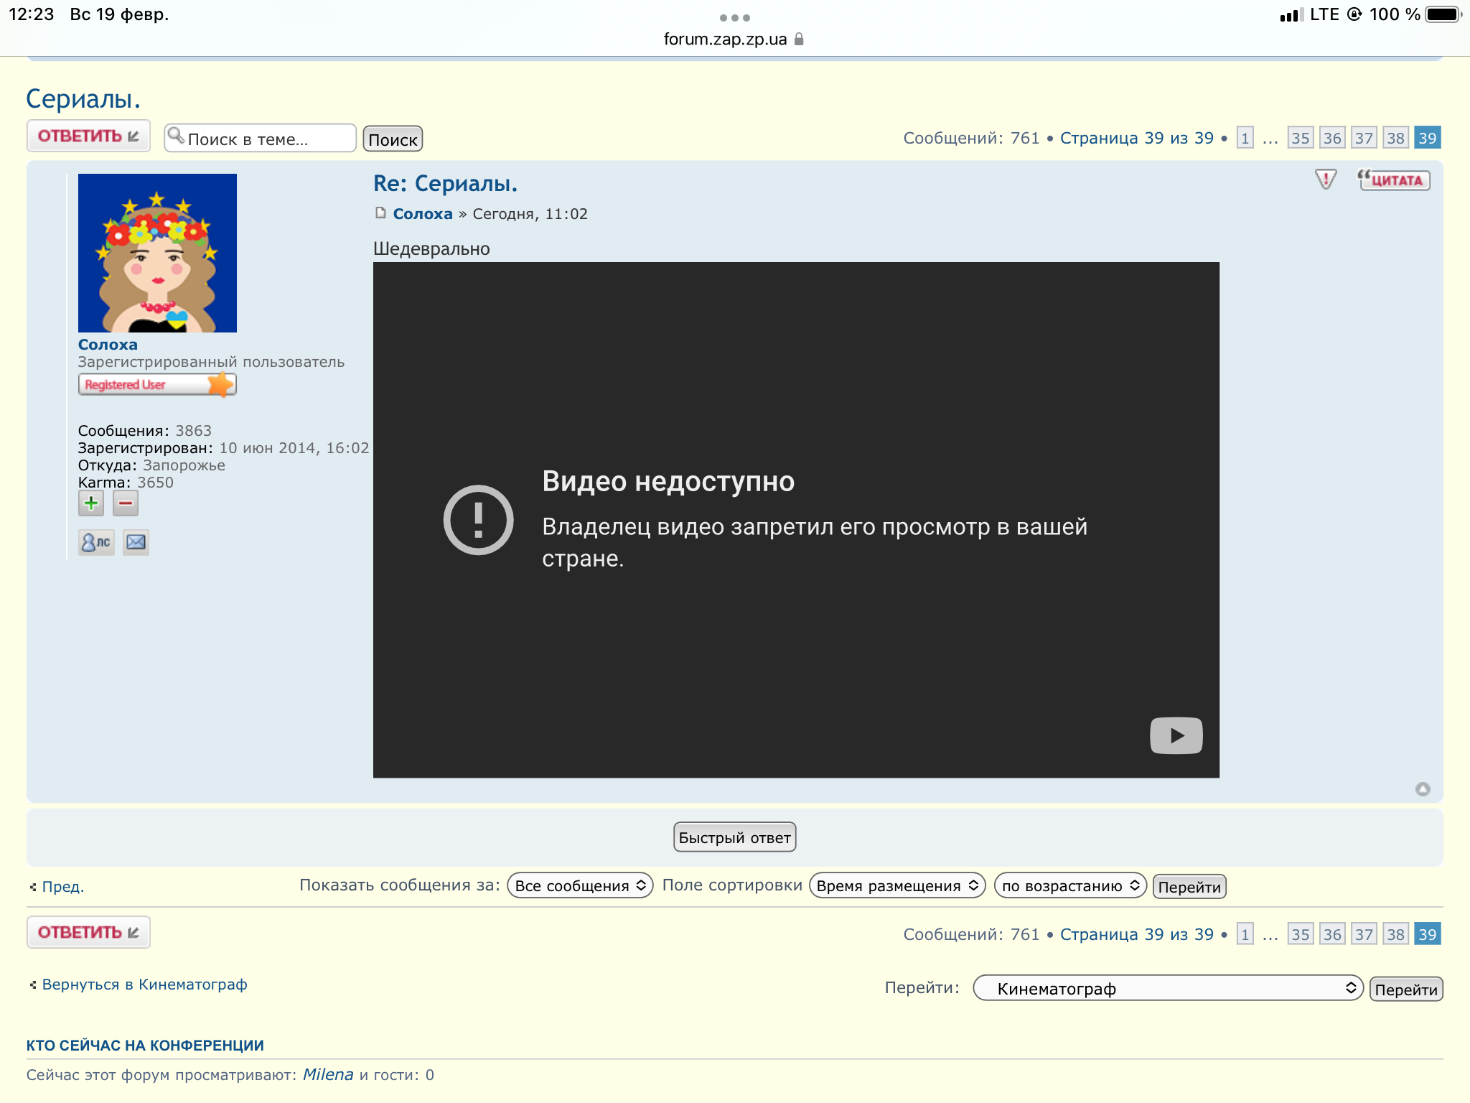Expand the Все сообщения dropdown
Viewport: 1470px width, 1103px height.
point(580,885)
